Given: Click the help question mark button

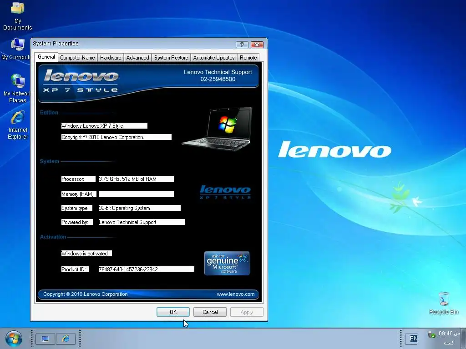Looking at the screenshot, I should tap(242, 45).
